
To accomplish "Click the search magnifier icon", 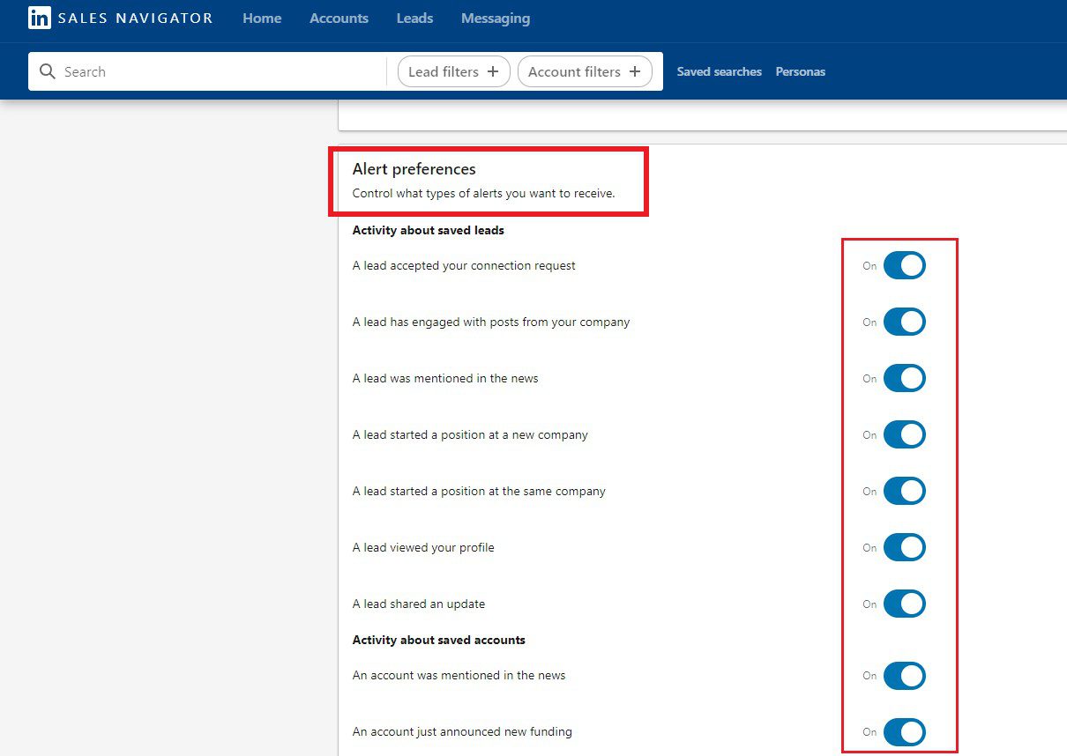I will coord(48,71).
